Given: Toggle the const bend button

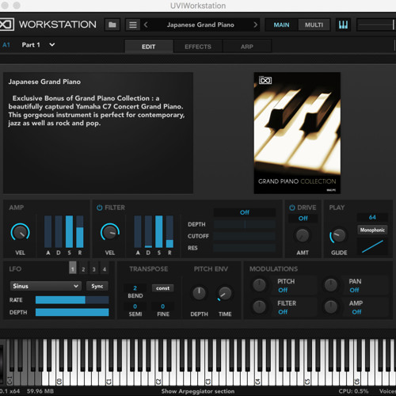Looking at the screenshot, I should [162, 288].
